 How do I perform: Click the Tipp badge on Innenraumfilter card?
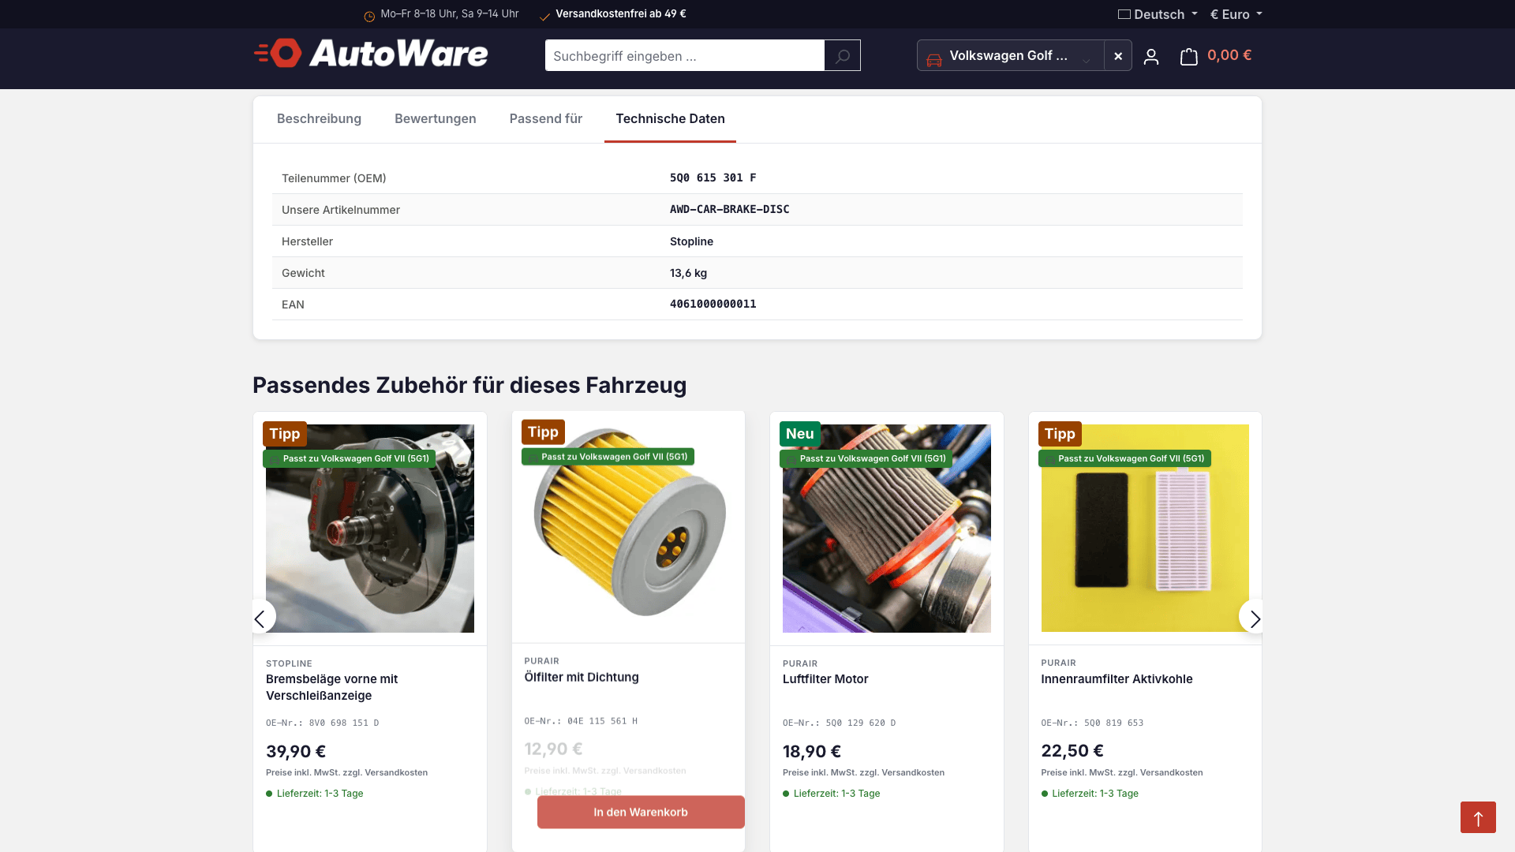coord(1060,434)
